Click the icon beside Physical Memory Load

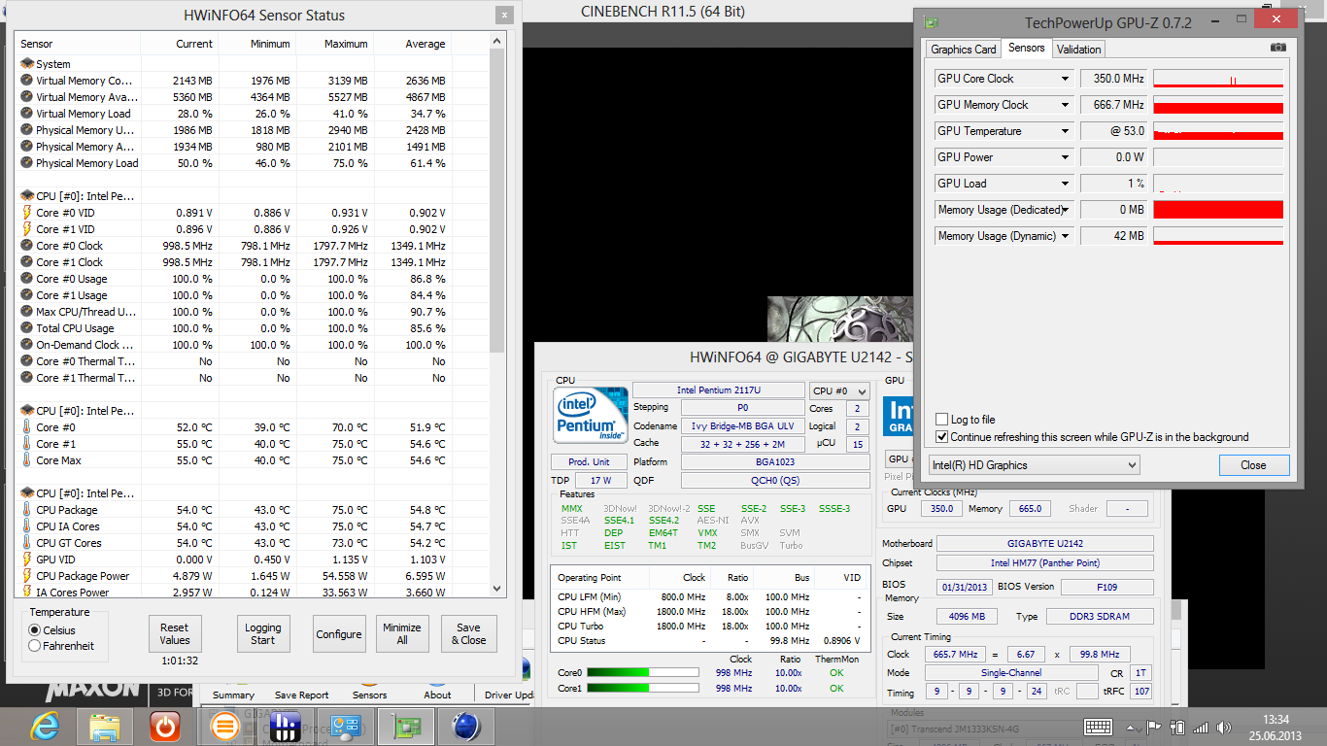tap(27, 163)
